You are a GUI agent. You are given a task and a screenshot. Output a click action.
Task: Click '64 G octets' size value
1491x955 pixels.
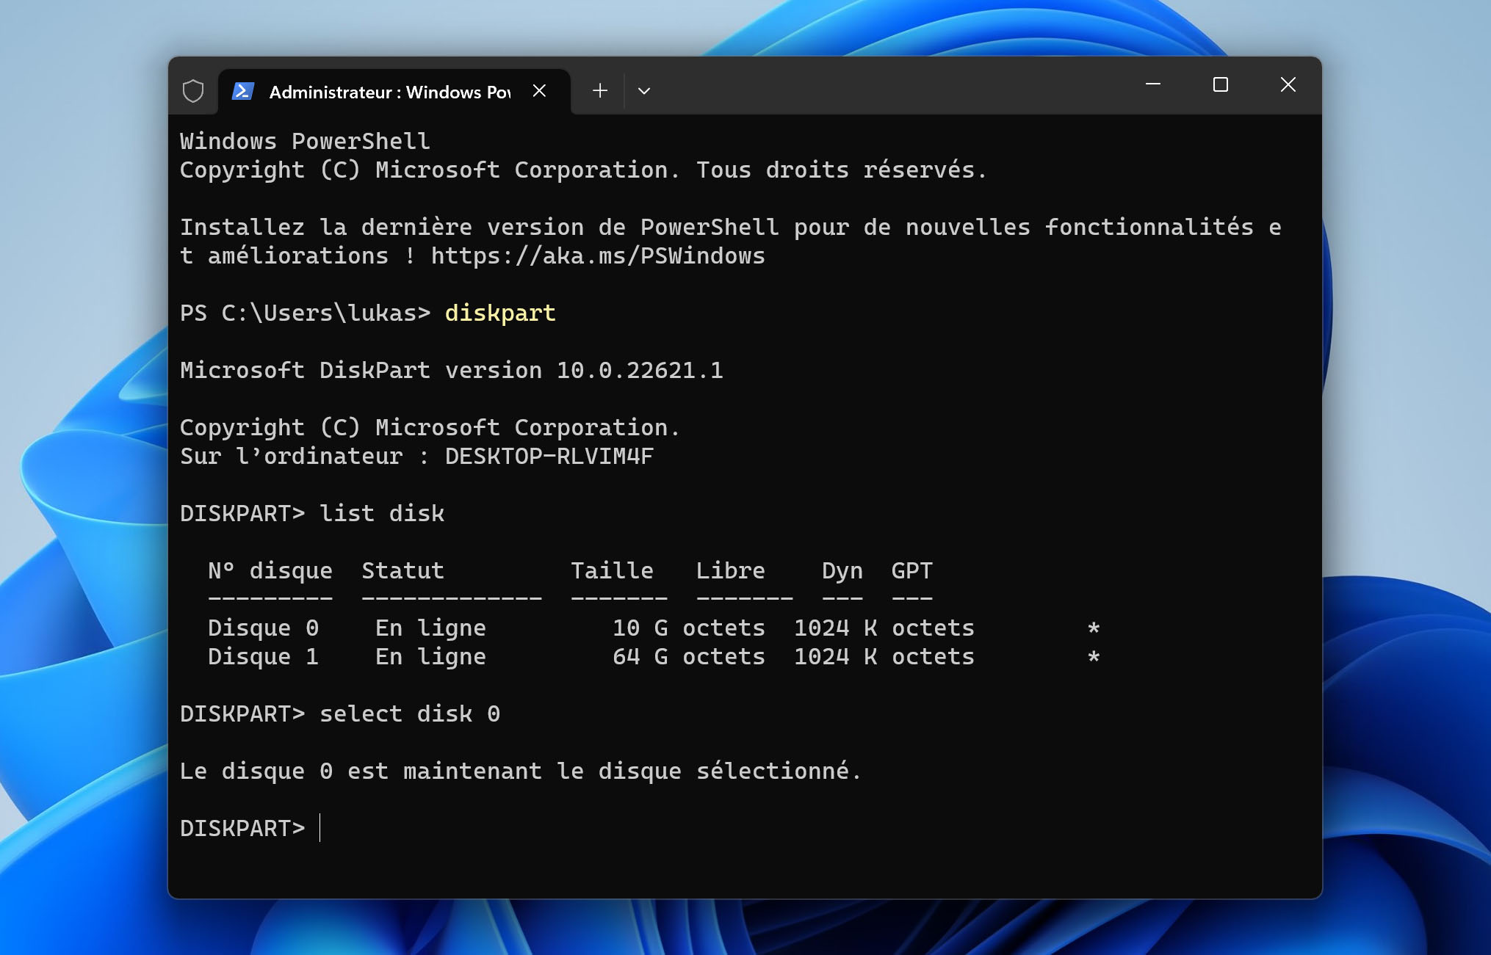[689, 656]
